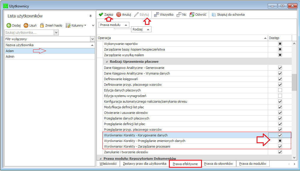Switch to Właściwości tab
This screenshot has width=300, height=171.
pyautogui.click(x=108, y=164)
